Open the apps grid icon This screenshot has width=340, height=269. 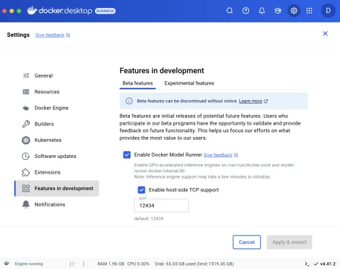click(309, 11)
